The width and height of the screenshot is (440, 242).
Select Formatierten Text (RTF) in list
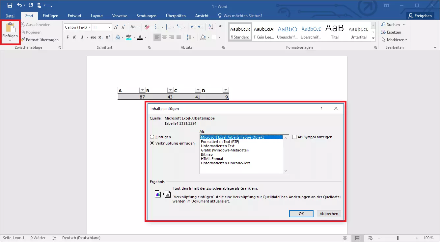(x=220, y=142)
